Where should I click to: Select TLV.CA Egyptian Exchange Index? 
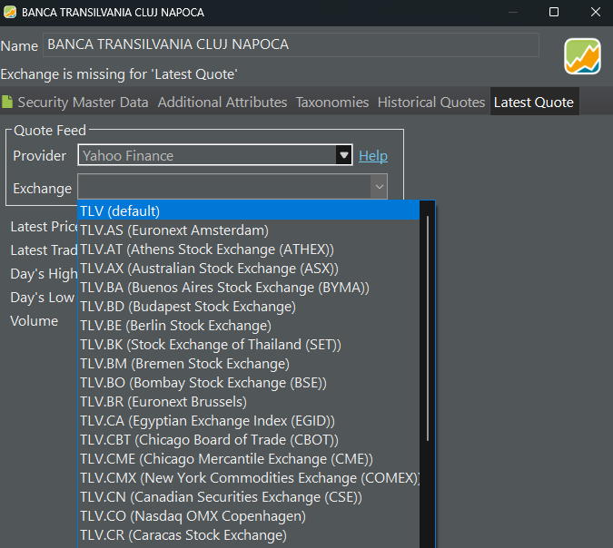(x=248, y=421)
